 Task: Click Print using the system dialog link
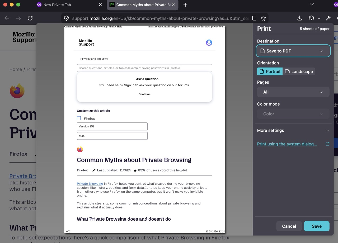point(287,144)
